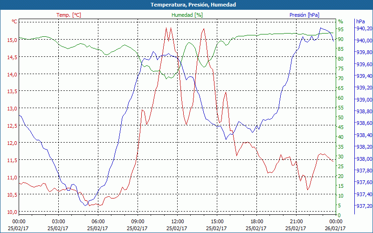Click the 30 humidity axis value
Viewport: 373px width, 233px height.
[340, 157]
